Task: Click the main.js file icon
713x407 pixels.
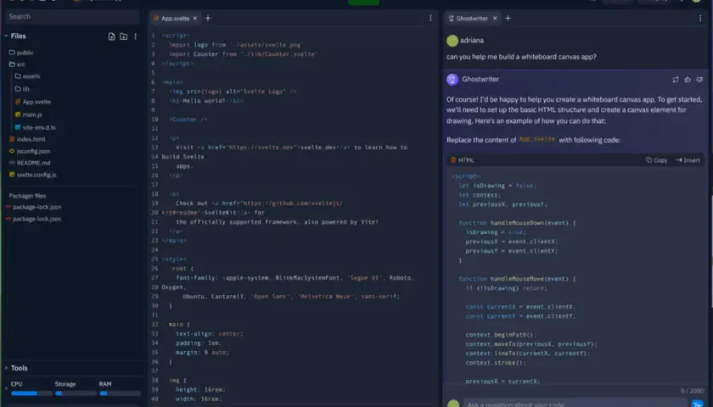Action: (18, 114)
